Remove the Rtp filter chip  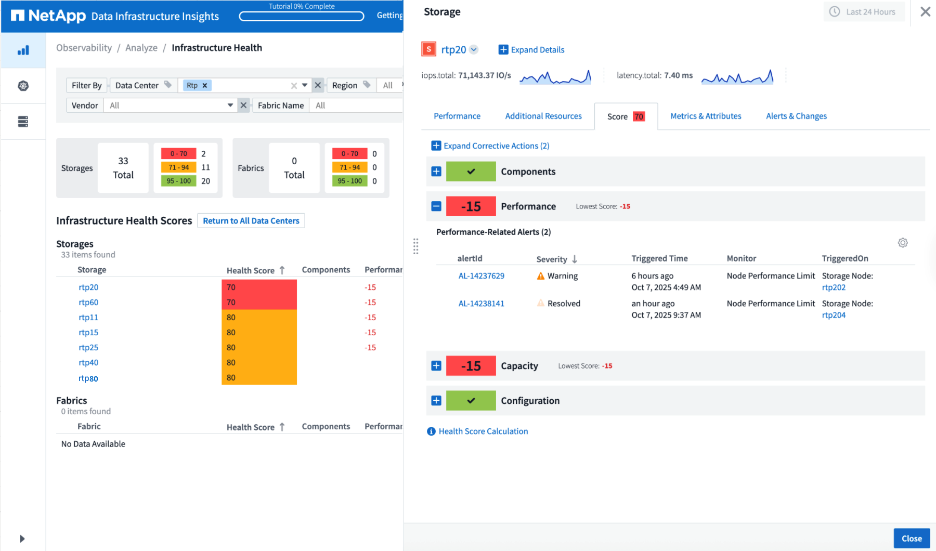[x=205, y=85]
